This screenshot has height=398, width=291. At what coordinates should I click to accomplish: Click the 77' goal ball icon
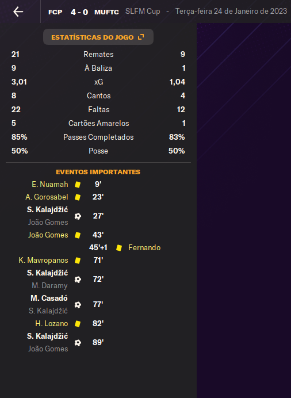(x=78, y=305)
